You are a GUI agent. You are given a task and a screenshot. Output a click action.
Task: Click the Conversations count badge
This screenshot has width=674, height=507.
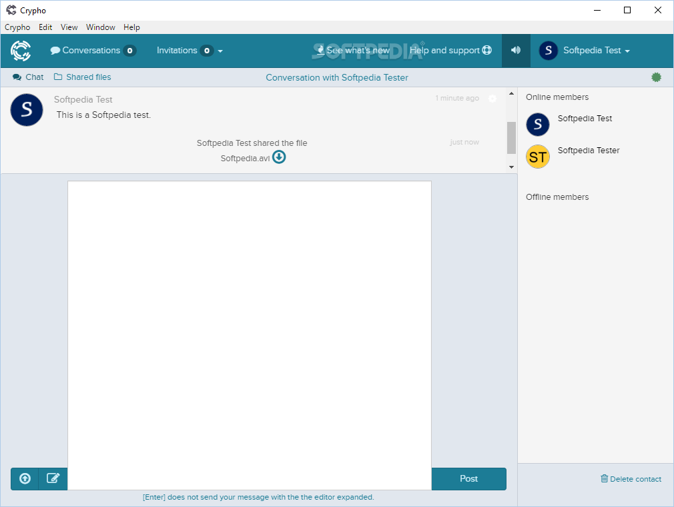tap(130, 51)
